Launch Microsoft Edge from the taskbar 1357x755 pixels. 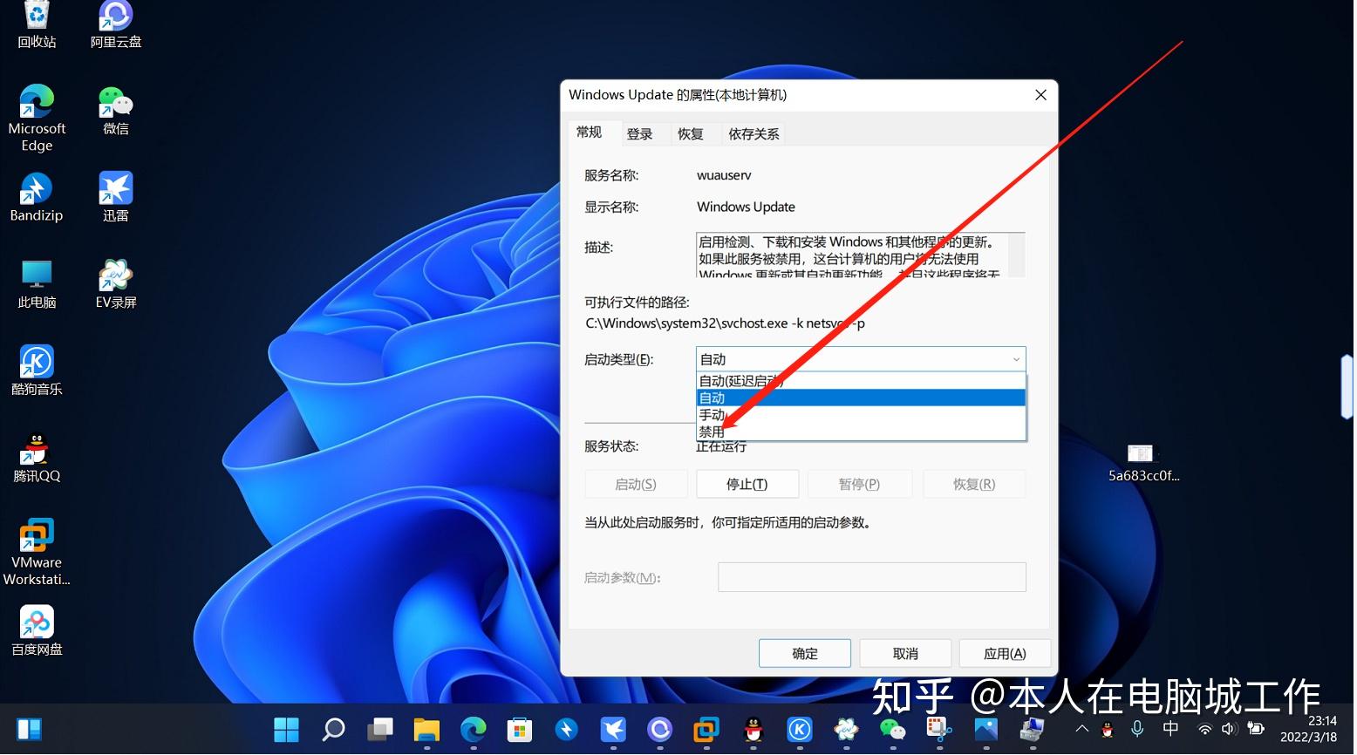(473, 729)
